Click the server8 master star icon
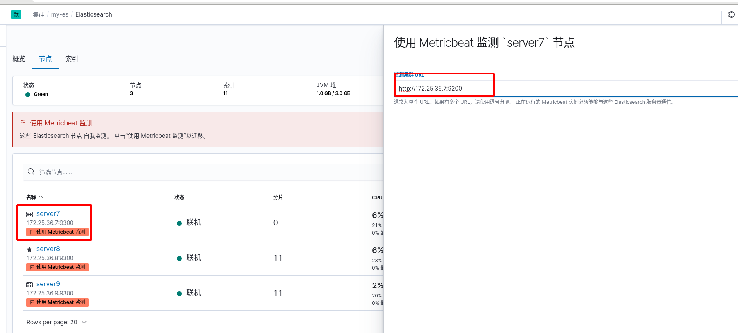This screenshot has height=333, width=738. tap(29, 249)
